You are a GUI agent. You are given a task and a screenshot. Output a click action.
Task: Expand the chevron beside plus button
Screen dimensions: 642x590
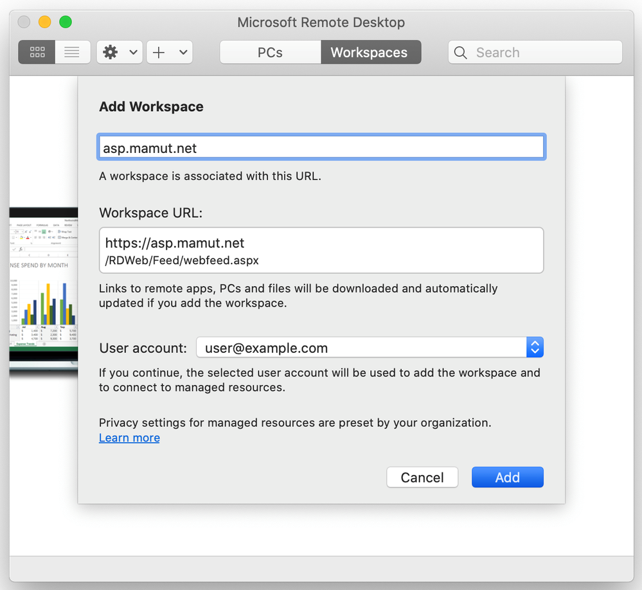coord(183,52)
